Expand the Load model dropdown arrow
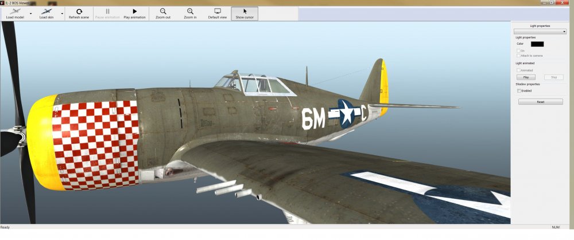Image resolution: width=574 pixels, height=240 pixels. point(29,13)
